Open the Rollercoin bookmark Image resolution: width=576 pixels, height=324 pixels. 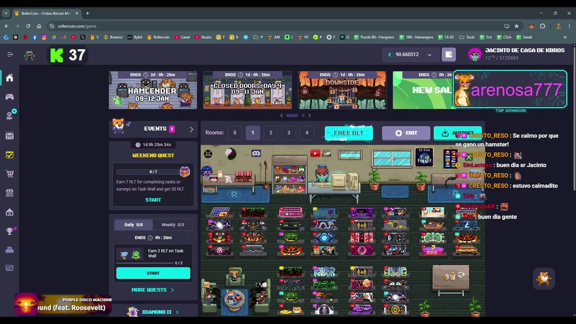tap(158, 37)
